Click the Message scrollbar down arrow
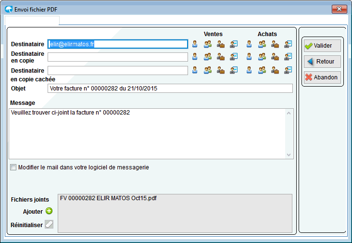This screenshot has width=352, height=243. pos(289,155)
